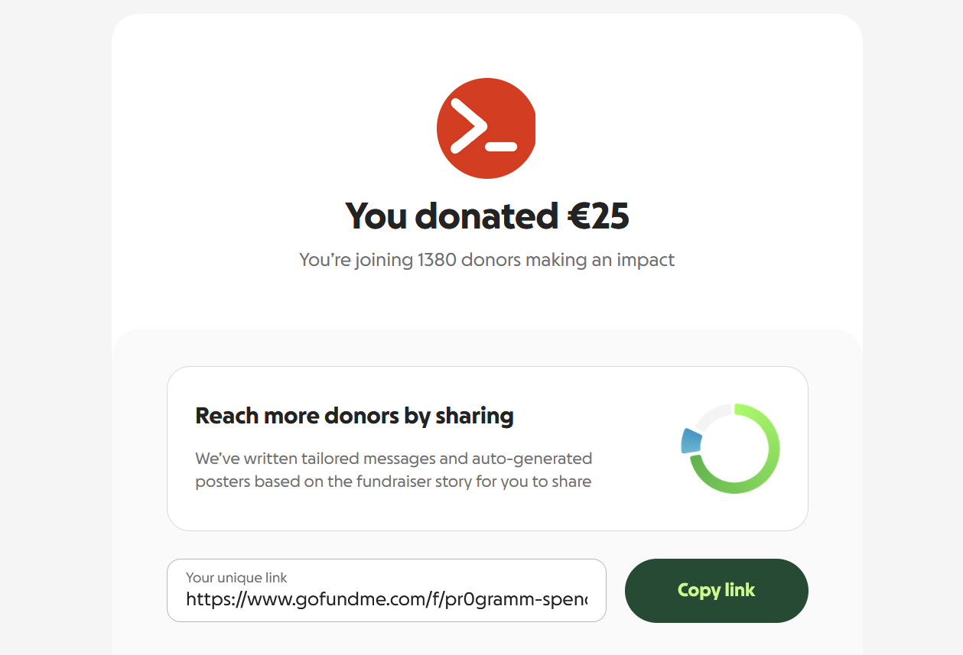Click the white underscore in the red logo

coord(502,146)
